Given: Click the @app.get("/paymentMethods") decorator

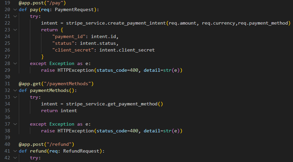Looking at the screenshot, I should click(x=56, y=84).
